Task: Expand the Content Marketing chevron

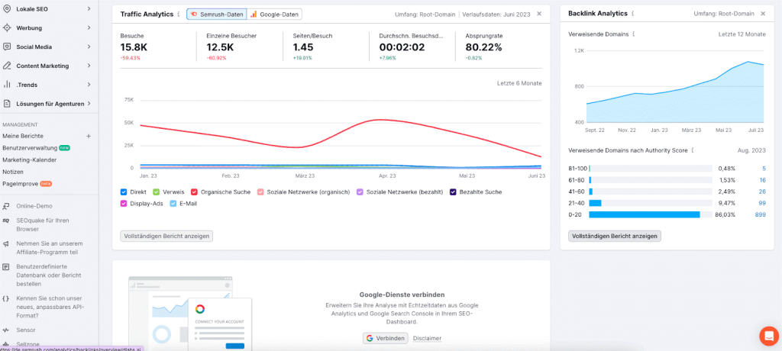Action: click(89, 66)
